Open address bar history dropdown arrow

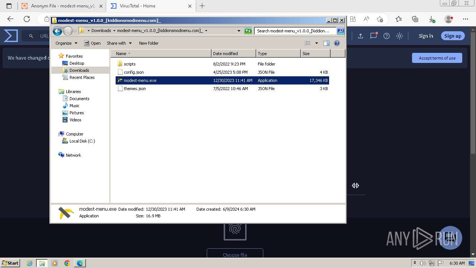point(239,31)
